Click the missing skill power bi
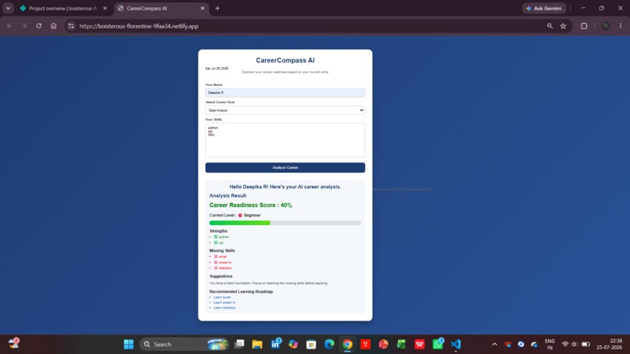630x354 pixels. pos(223,263)
